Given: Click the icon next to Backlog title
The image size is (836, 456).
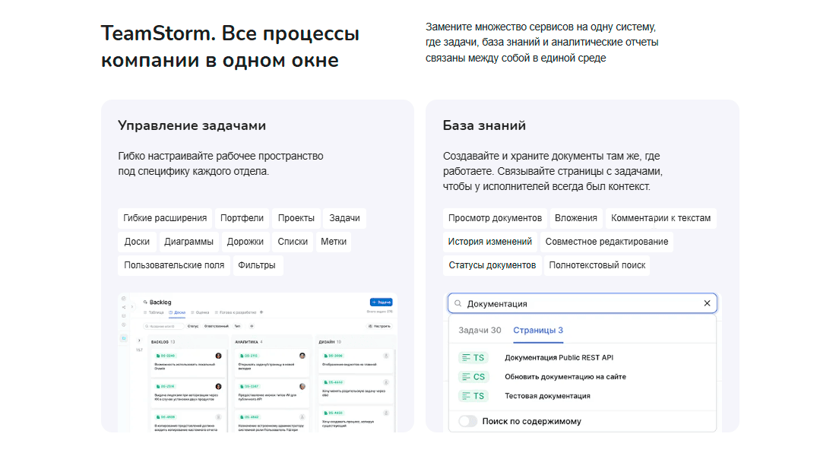Looking at the screenshot, I should [145, 302].
